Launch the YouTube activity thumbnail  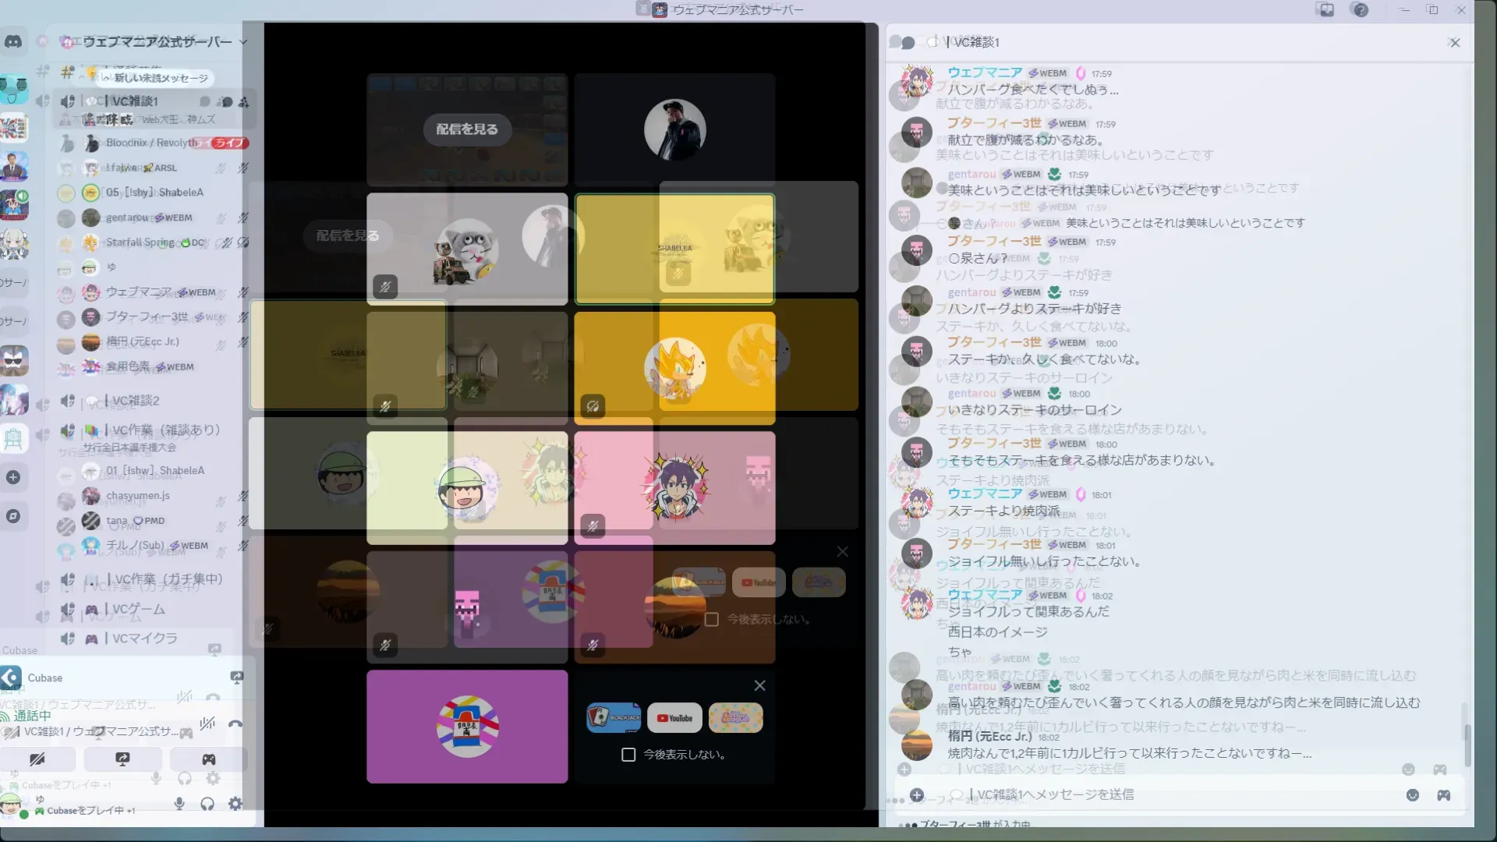tap(674, 718)
